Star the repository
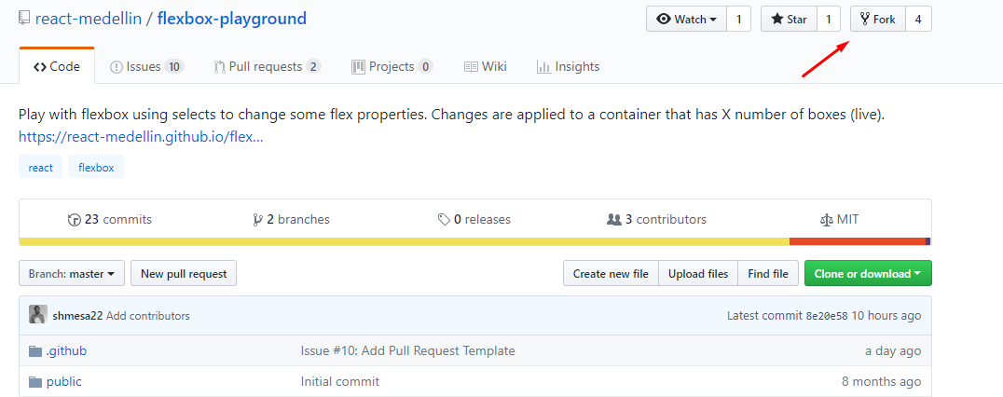This screenshot has height=397, width=1003. [789, 20]
